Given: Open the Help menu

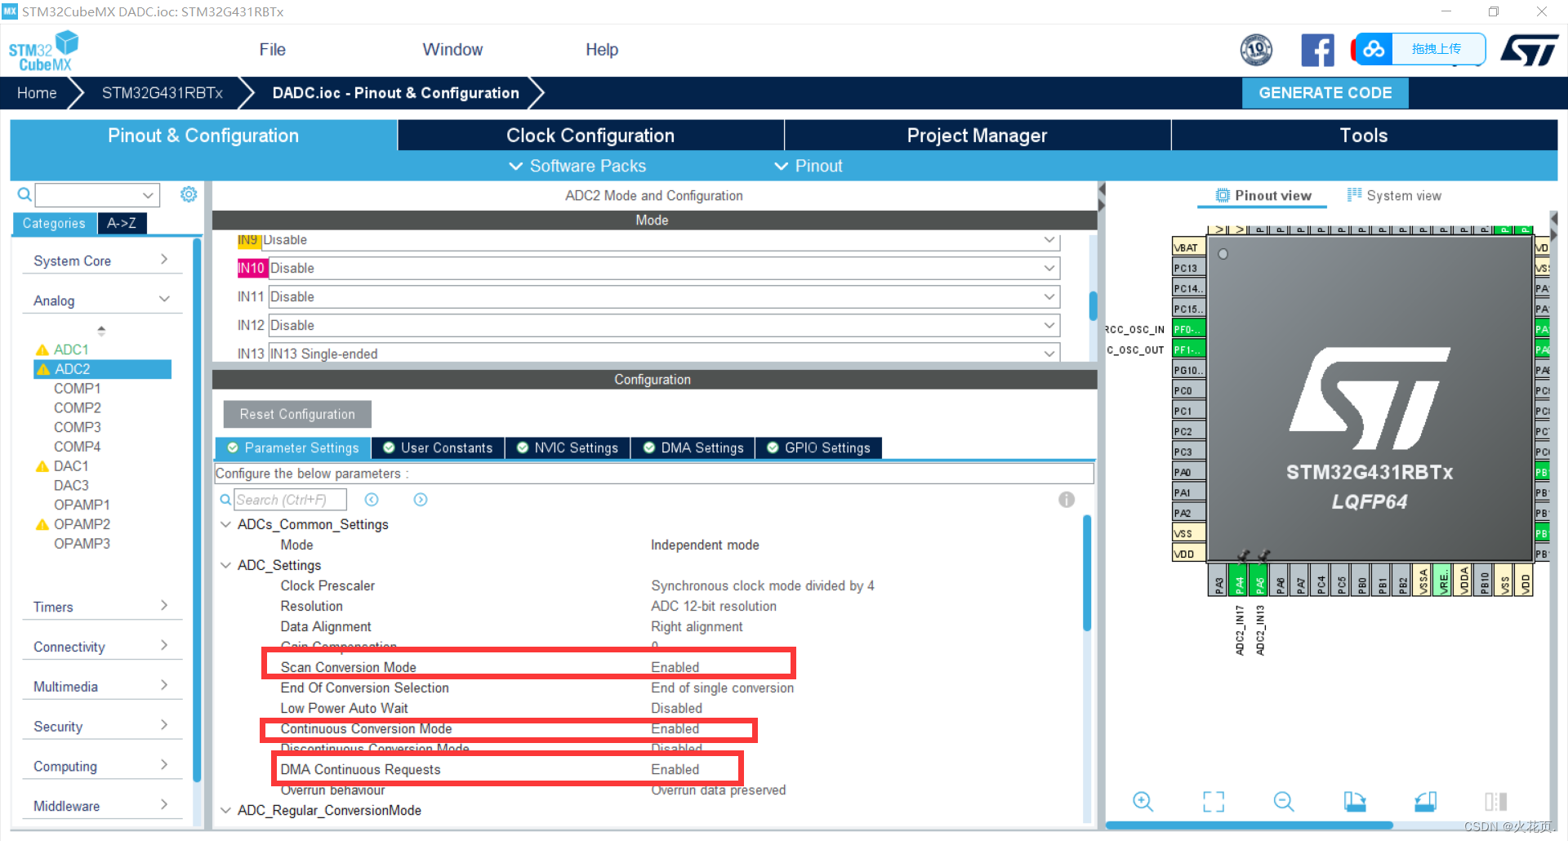Looking at the screenshot, I should coord(601,50).
